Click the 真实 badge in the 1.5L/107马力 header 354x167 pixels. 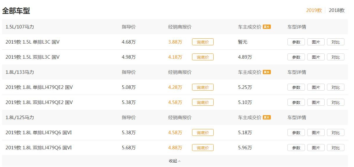pyautogui.click(x=267, y=27)
